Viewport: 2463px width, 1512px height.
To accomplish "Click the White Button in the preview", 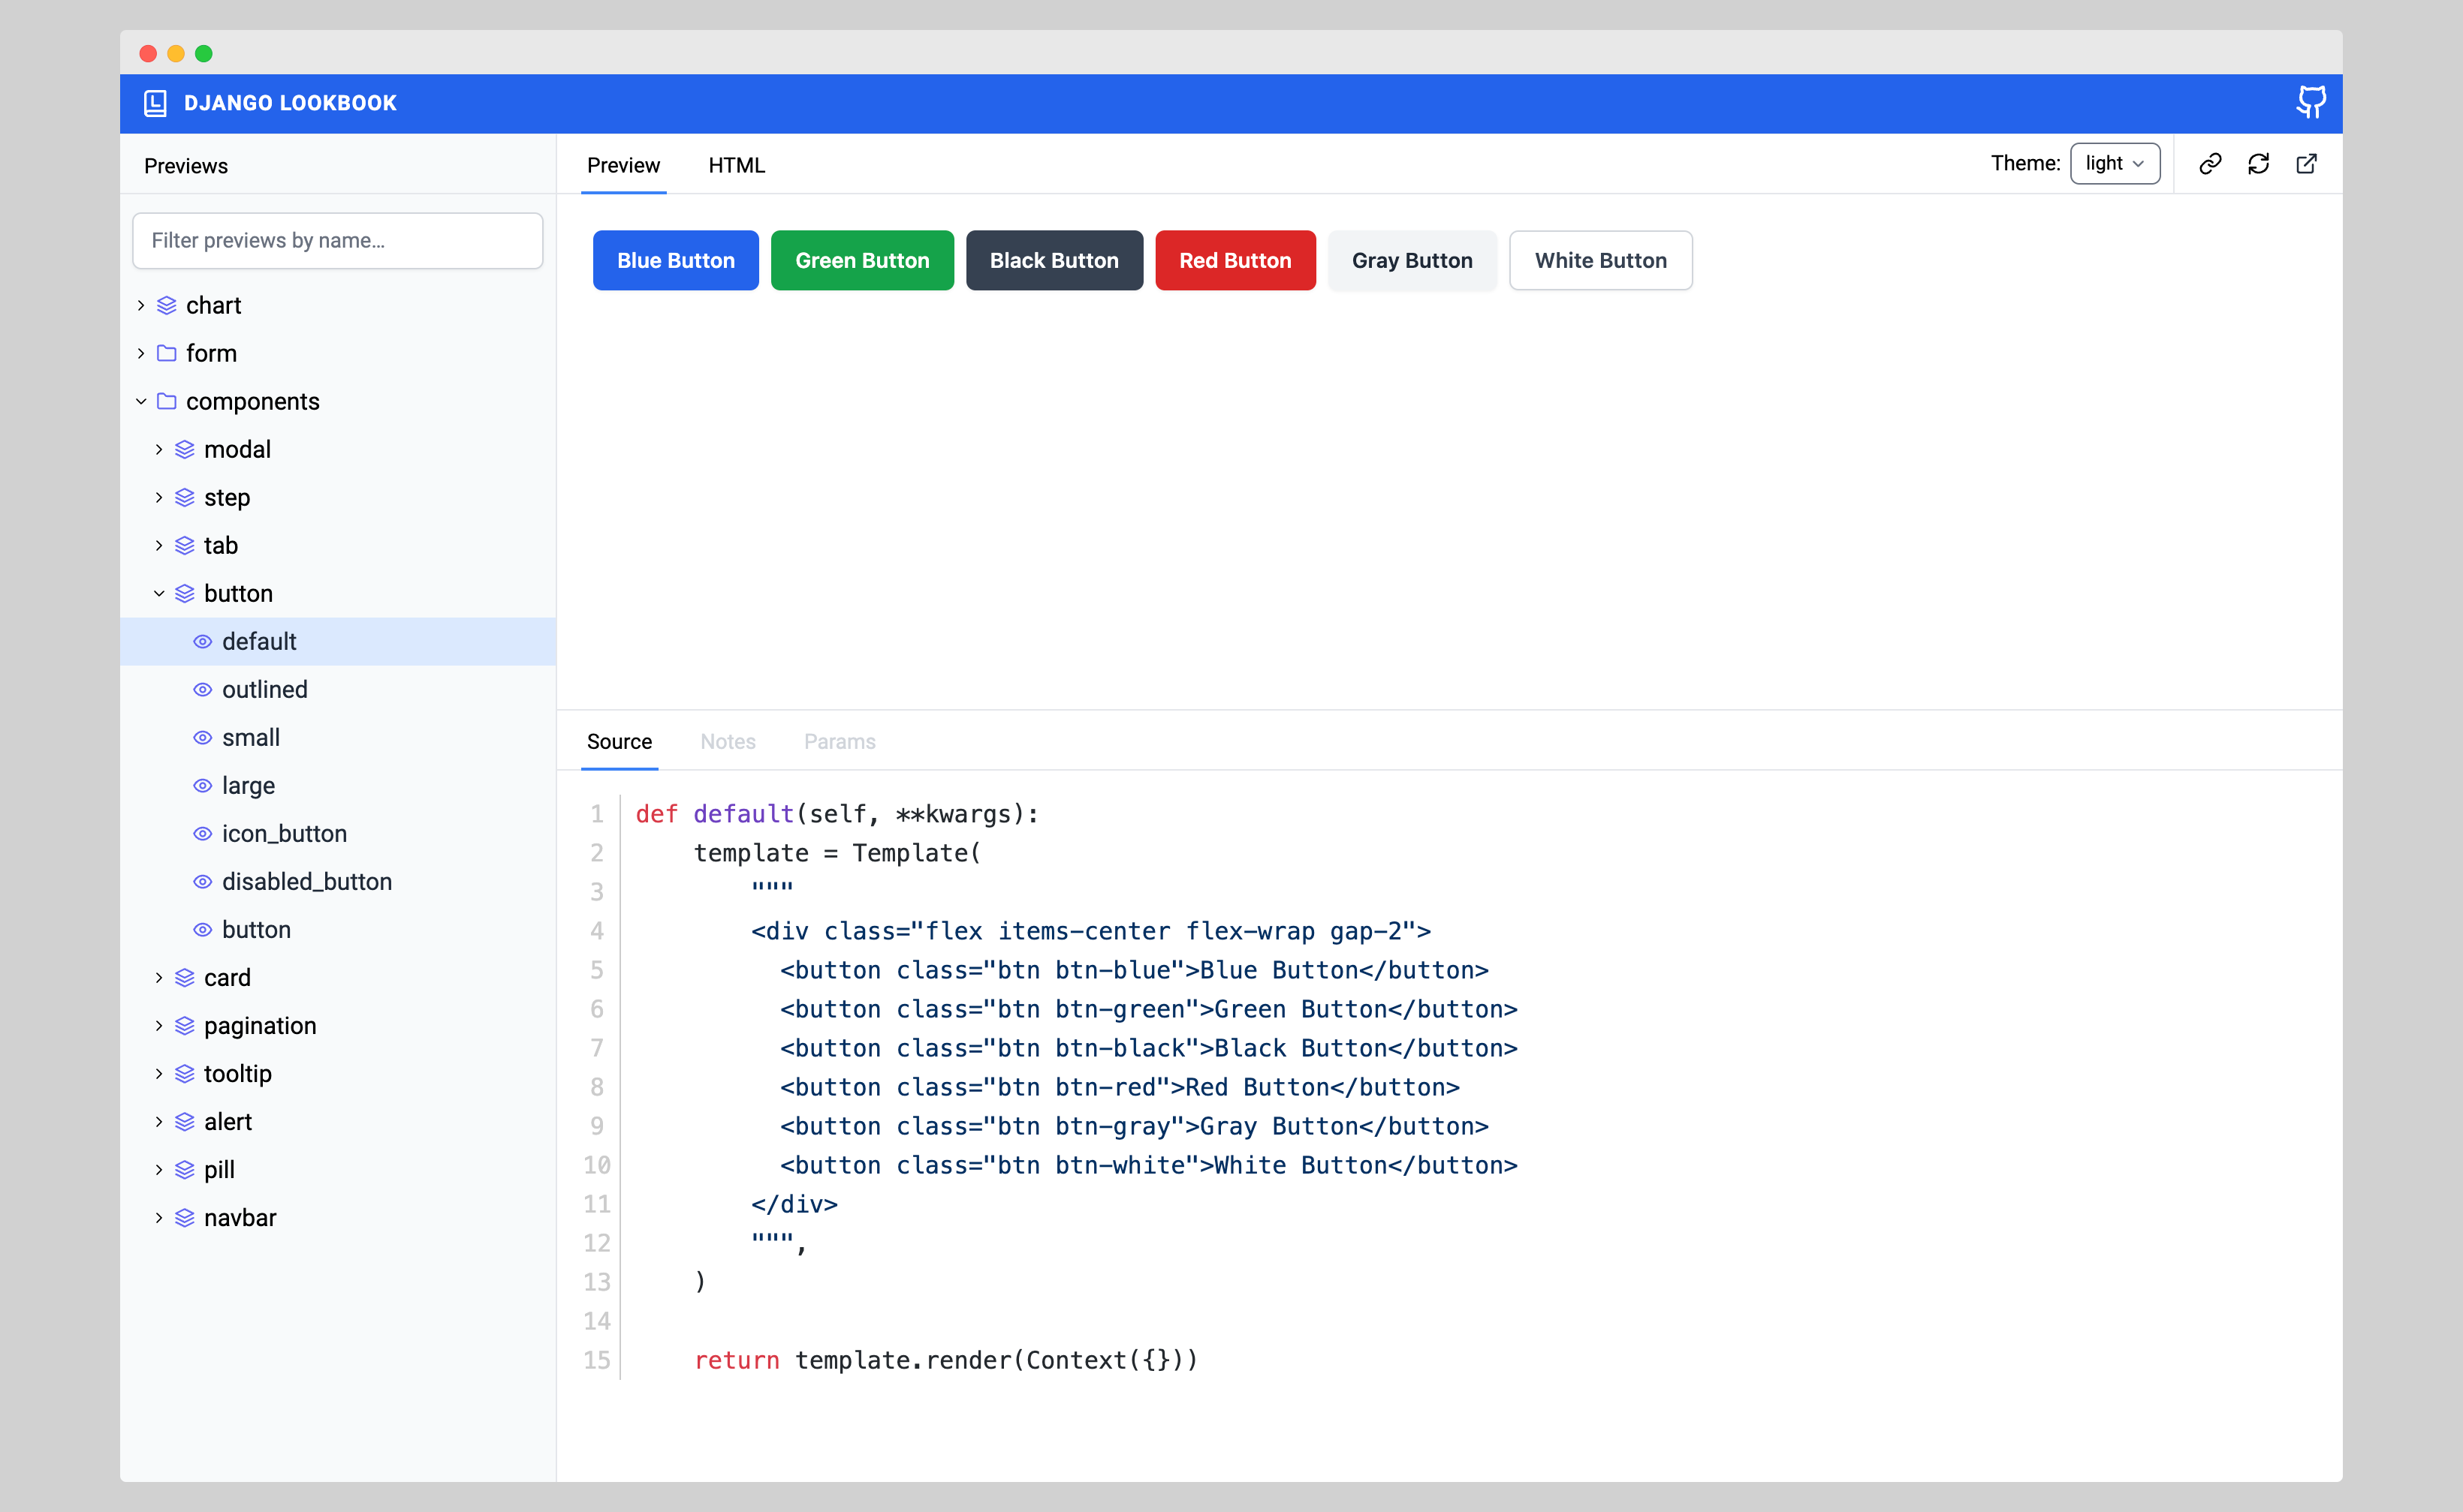I will click(1601, 260).
